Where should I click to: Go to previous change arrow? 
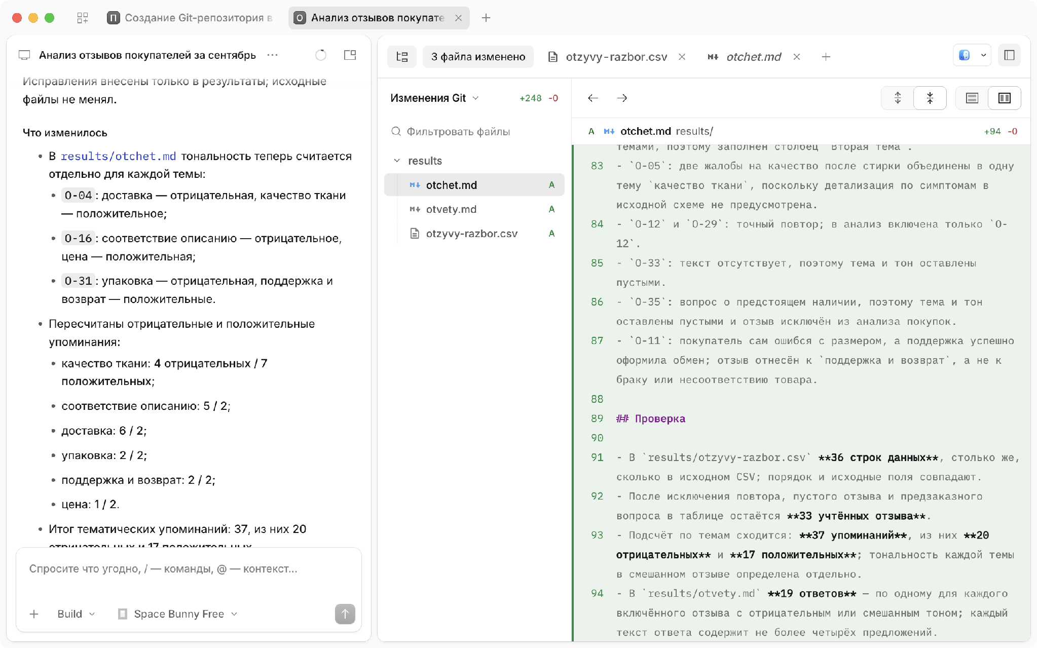[593, 98]
